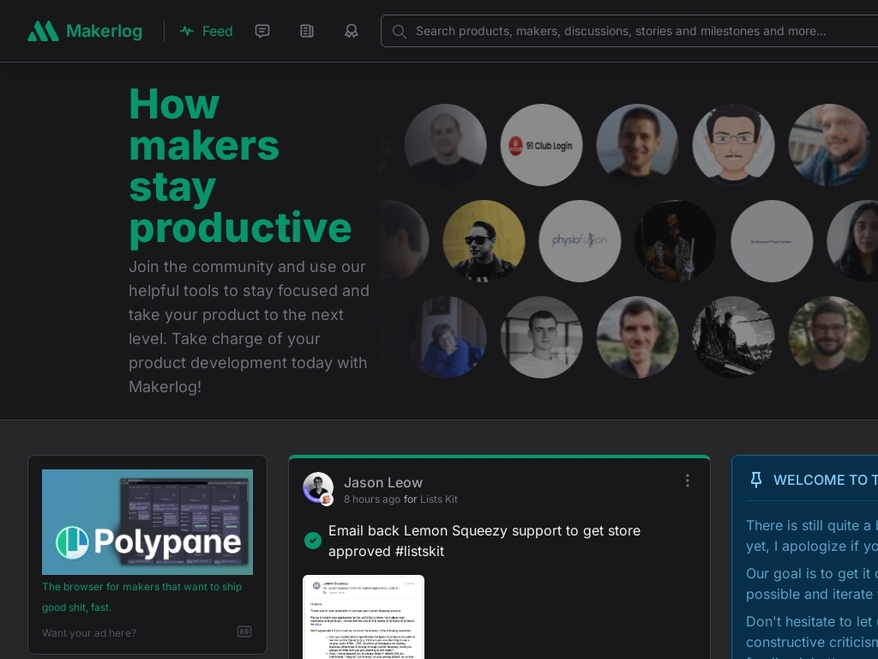Go to the Feed tab
This screenshot has width=878, height=659.
(206, 32)
